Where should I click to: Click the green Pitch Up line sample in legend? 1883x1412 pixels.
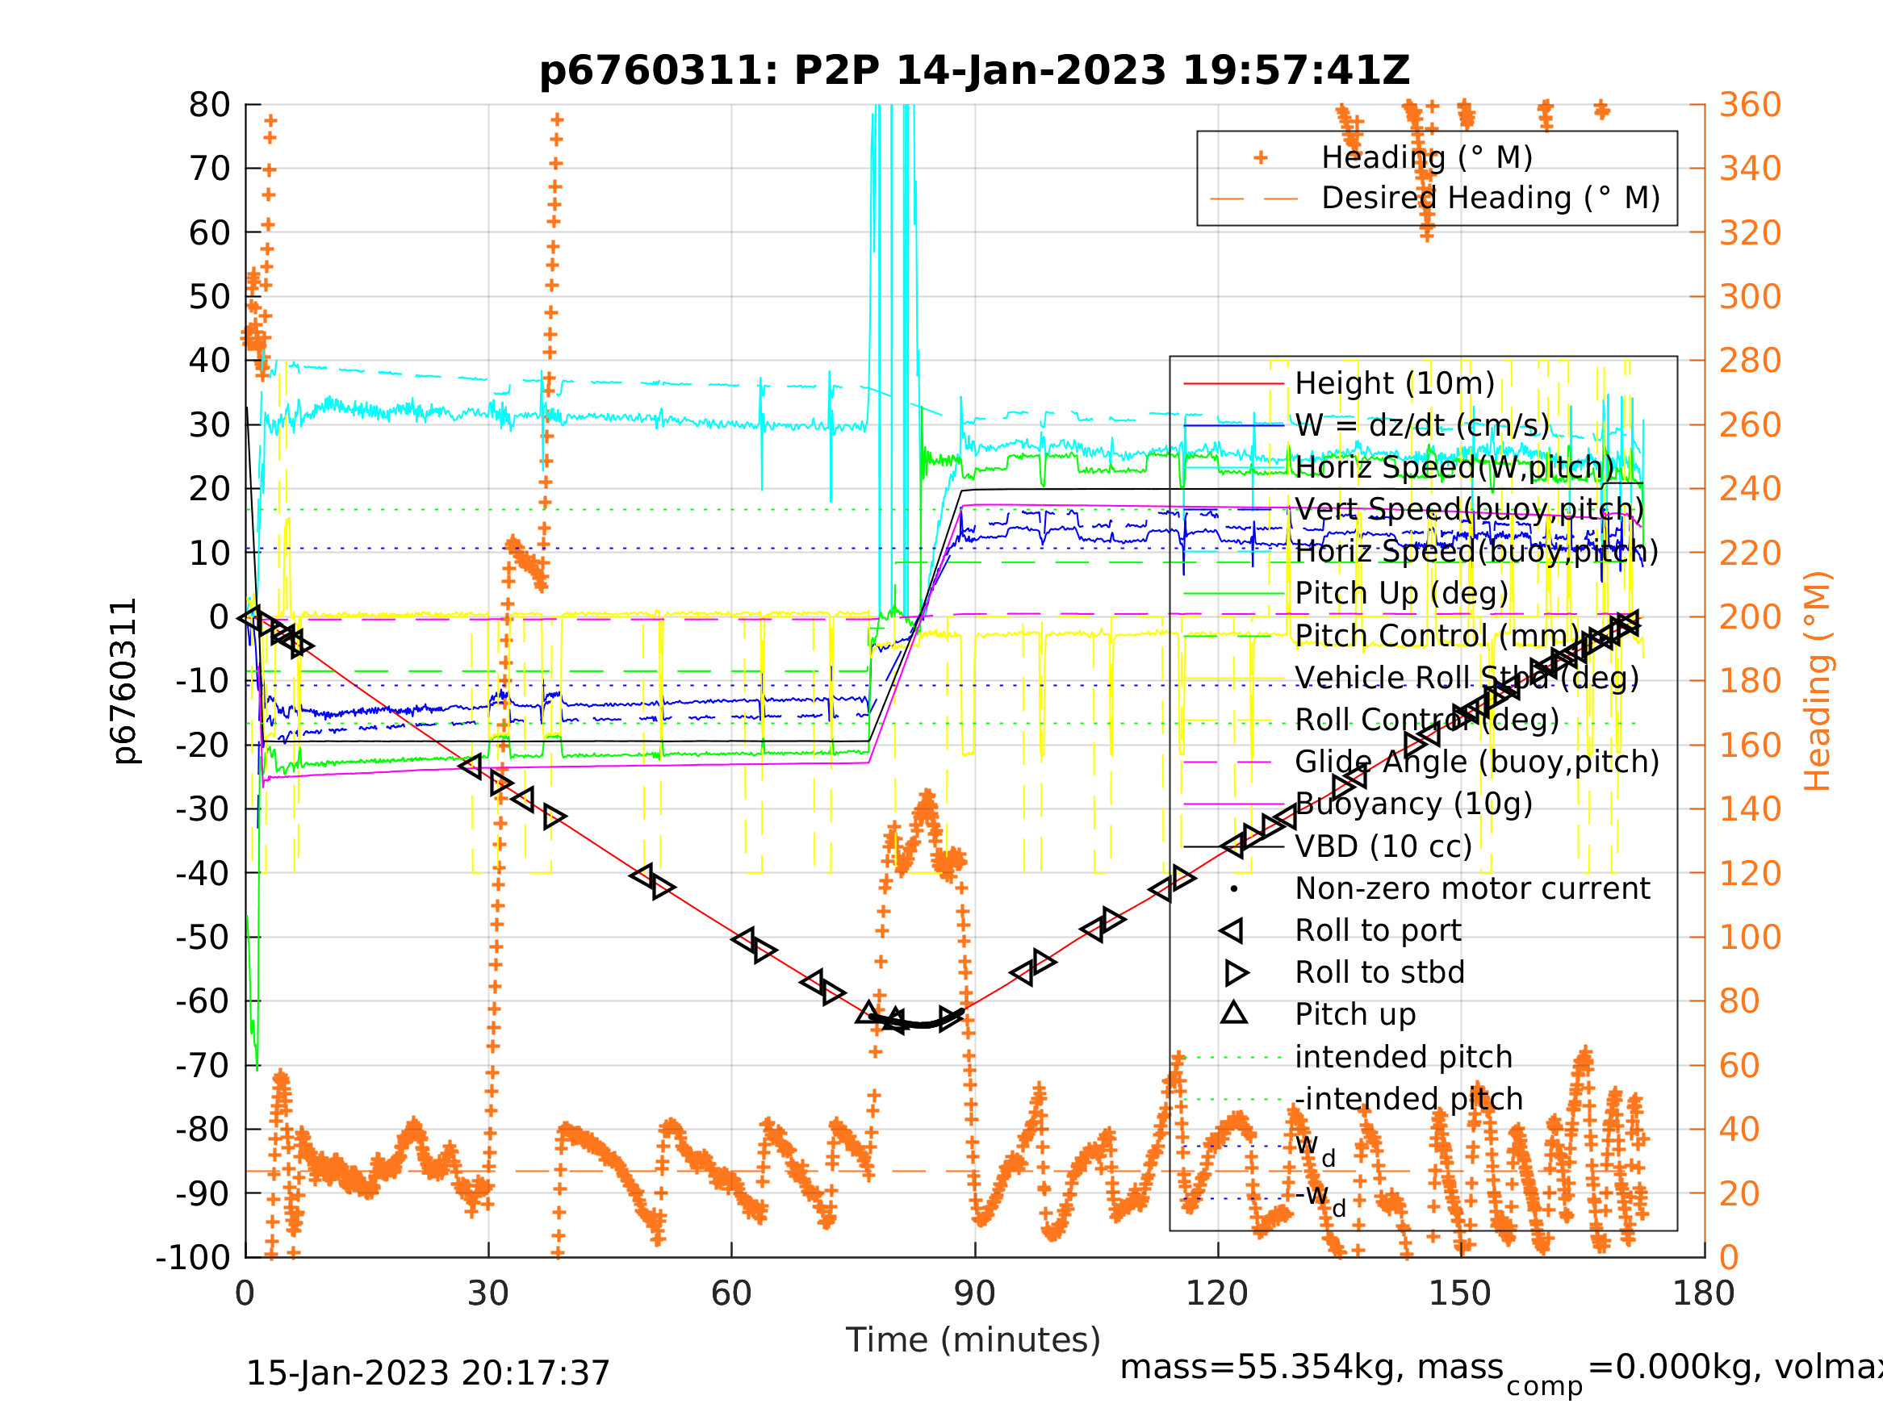click(1233, 593)
